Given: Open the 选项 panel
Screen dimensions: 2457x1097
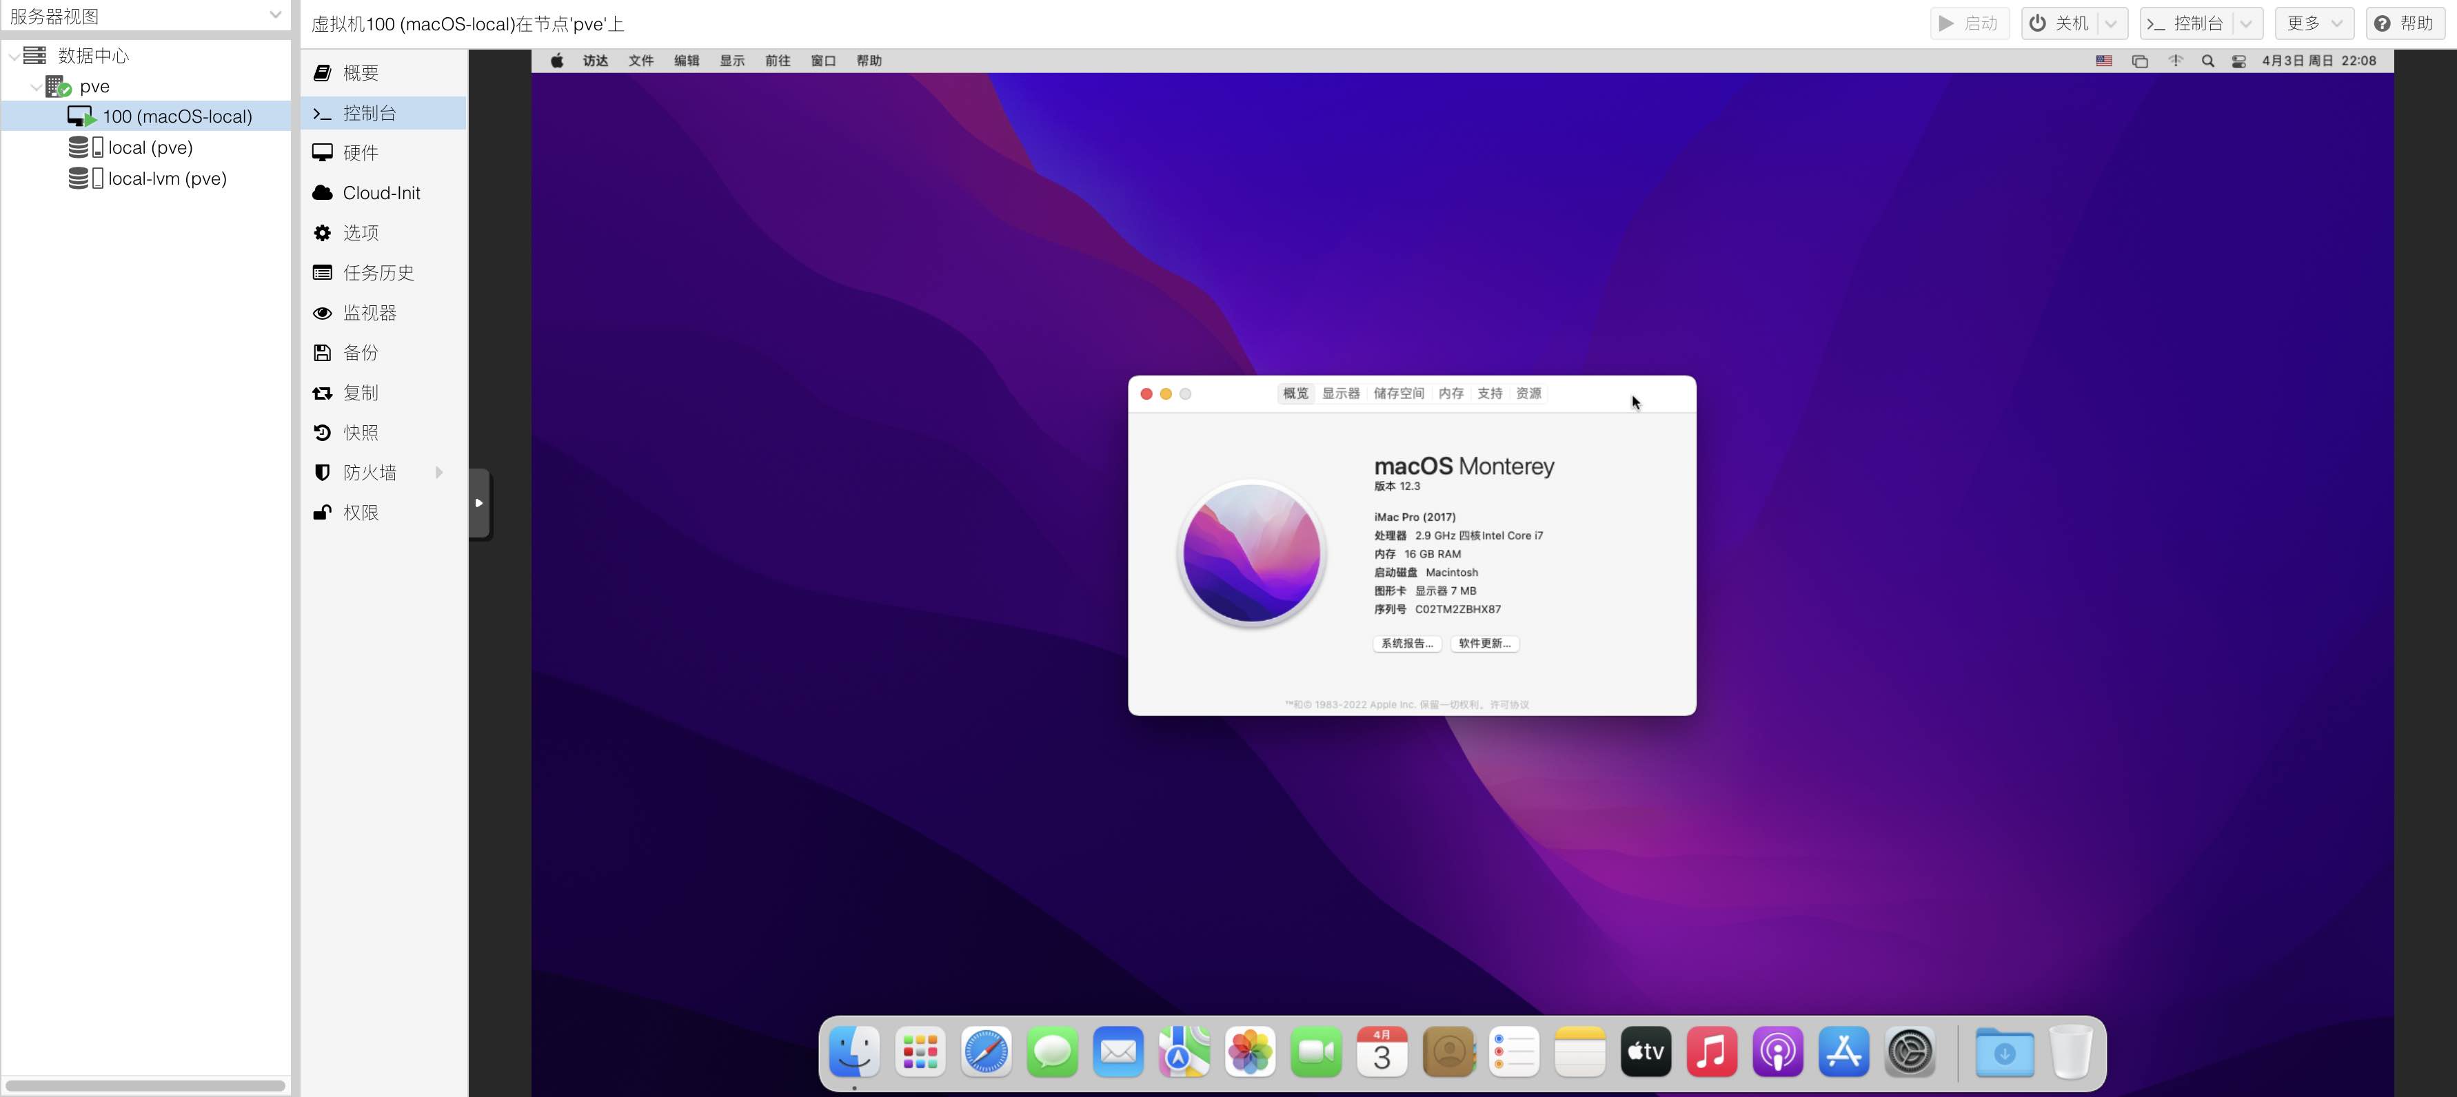Looking at the screenshot, I should 383,232.
